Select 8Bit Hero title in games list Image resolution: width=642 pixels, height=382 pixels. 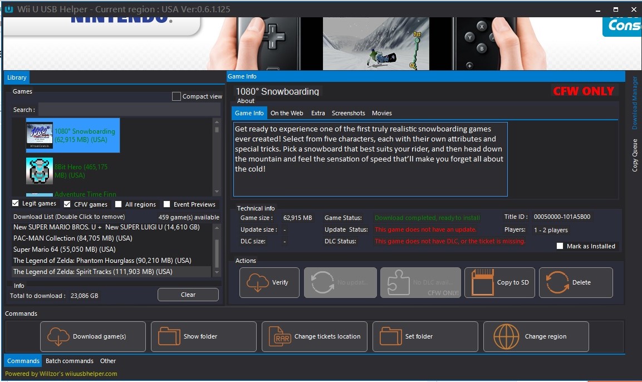point(81,171)
